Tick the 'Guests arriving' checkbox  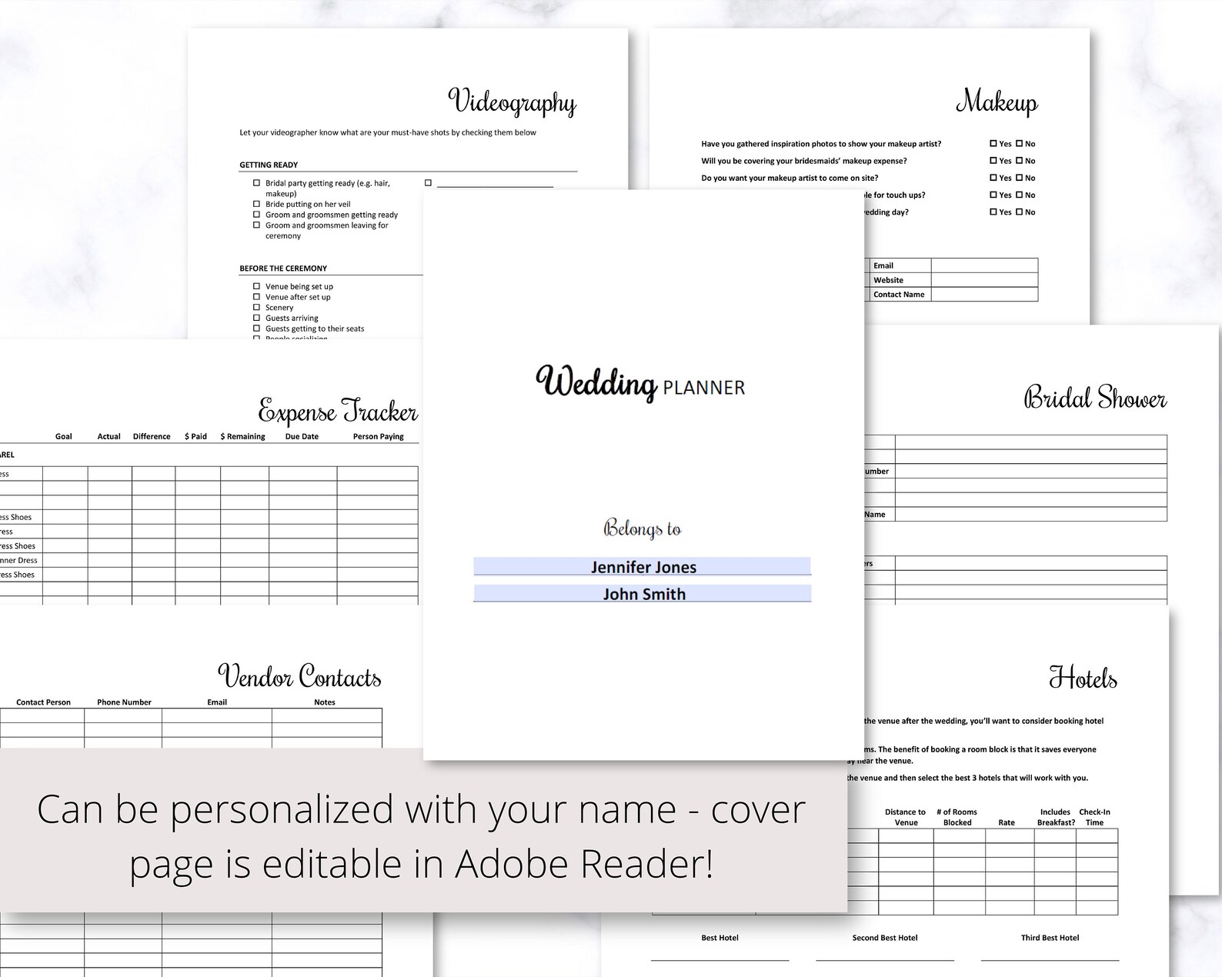[x=256, y=318]
